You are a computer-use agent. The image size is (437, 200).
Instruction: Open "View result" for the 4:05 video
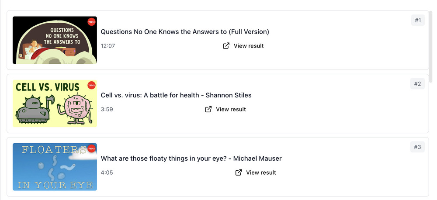pos(261,172)
